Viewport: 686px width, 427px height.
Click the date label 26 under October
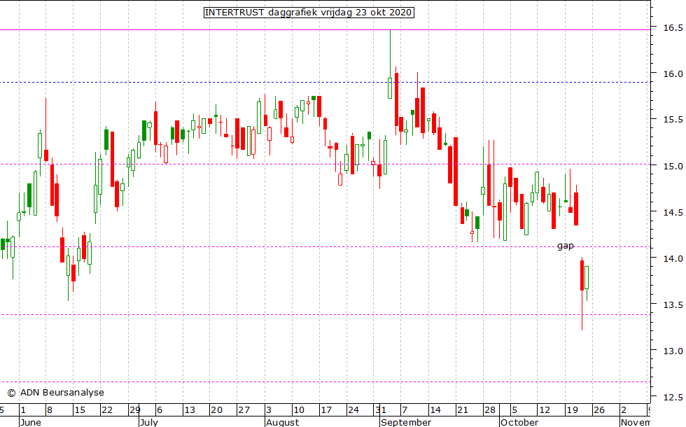(599, 410)
